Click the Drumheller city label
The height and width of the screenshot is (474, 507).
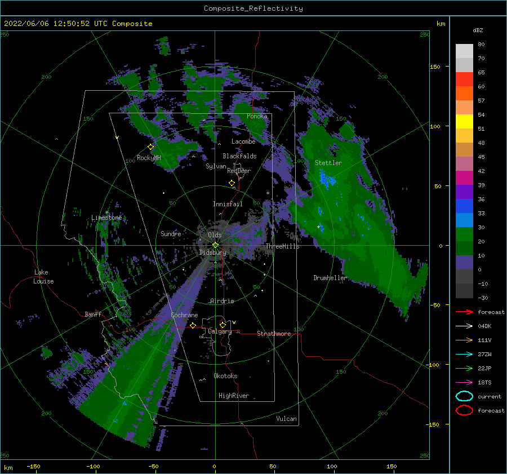pyautogui.click(x=330, y=278)
